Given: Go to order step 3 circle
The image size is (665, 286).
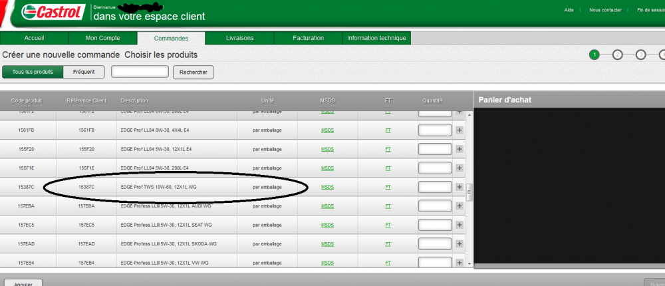Looking at the screenshot, I should [x=640, y=55].
